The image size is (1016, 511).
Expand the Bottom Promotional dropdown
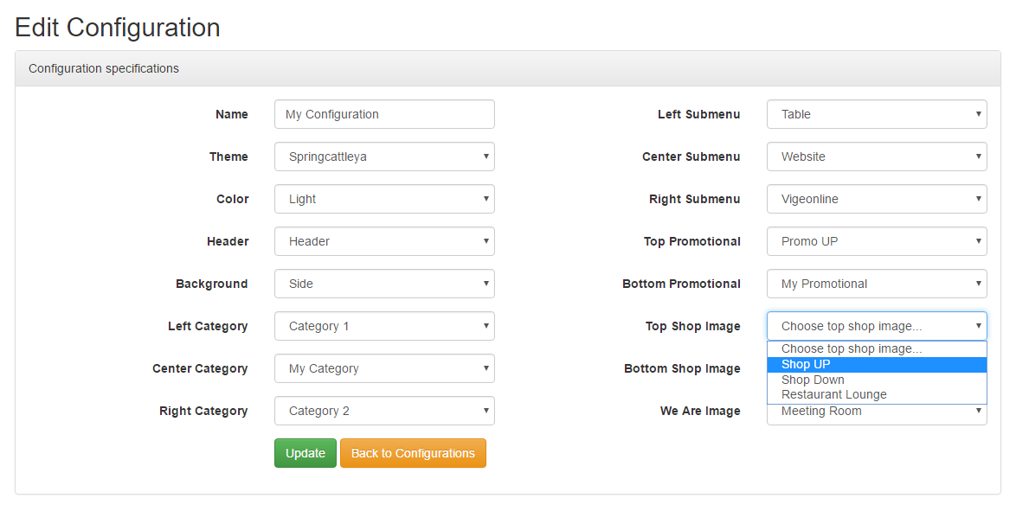(x=877, y=284)
